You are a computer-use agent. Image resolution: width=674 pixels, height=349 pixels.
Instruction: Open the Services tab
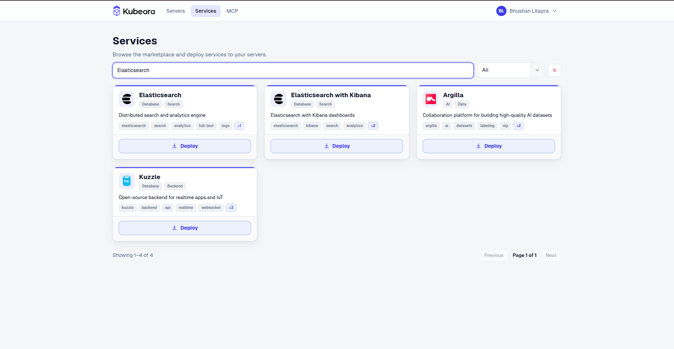[x=206, y=11]
